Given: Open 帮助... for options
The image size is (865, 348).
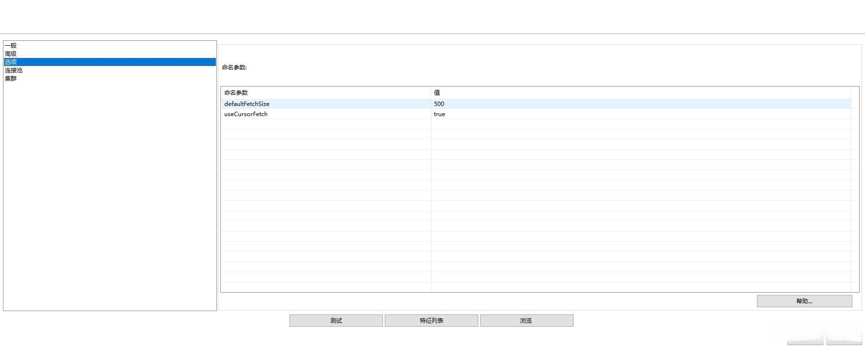Looking at the screenshot, I should [x=804, y=301].
